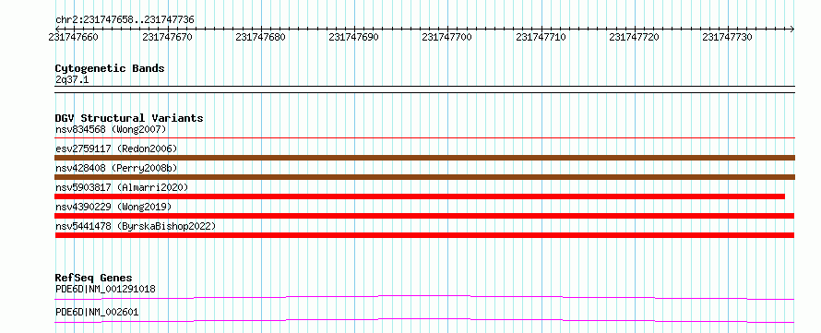The image size is (821, 333).
Task: Click the left arrow of the ruler
Action: tap(57, 29)
